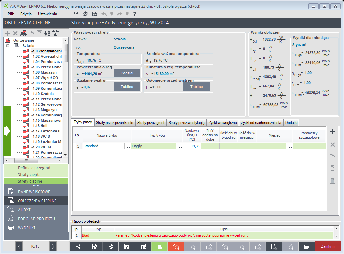Open the Definicje przegród section
The width and height of the screenshot is (344, 254).
36,168
